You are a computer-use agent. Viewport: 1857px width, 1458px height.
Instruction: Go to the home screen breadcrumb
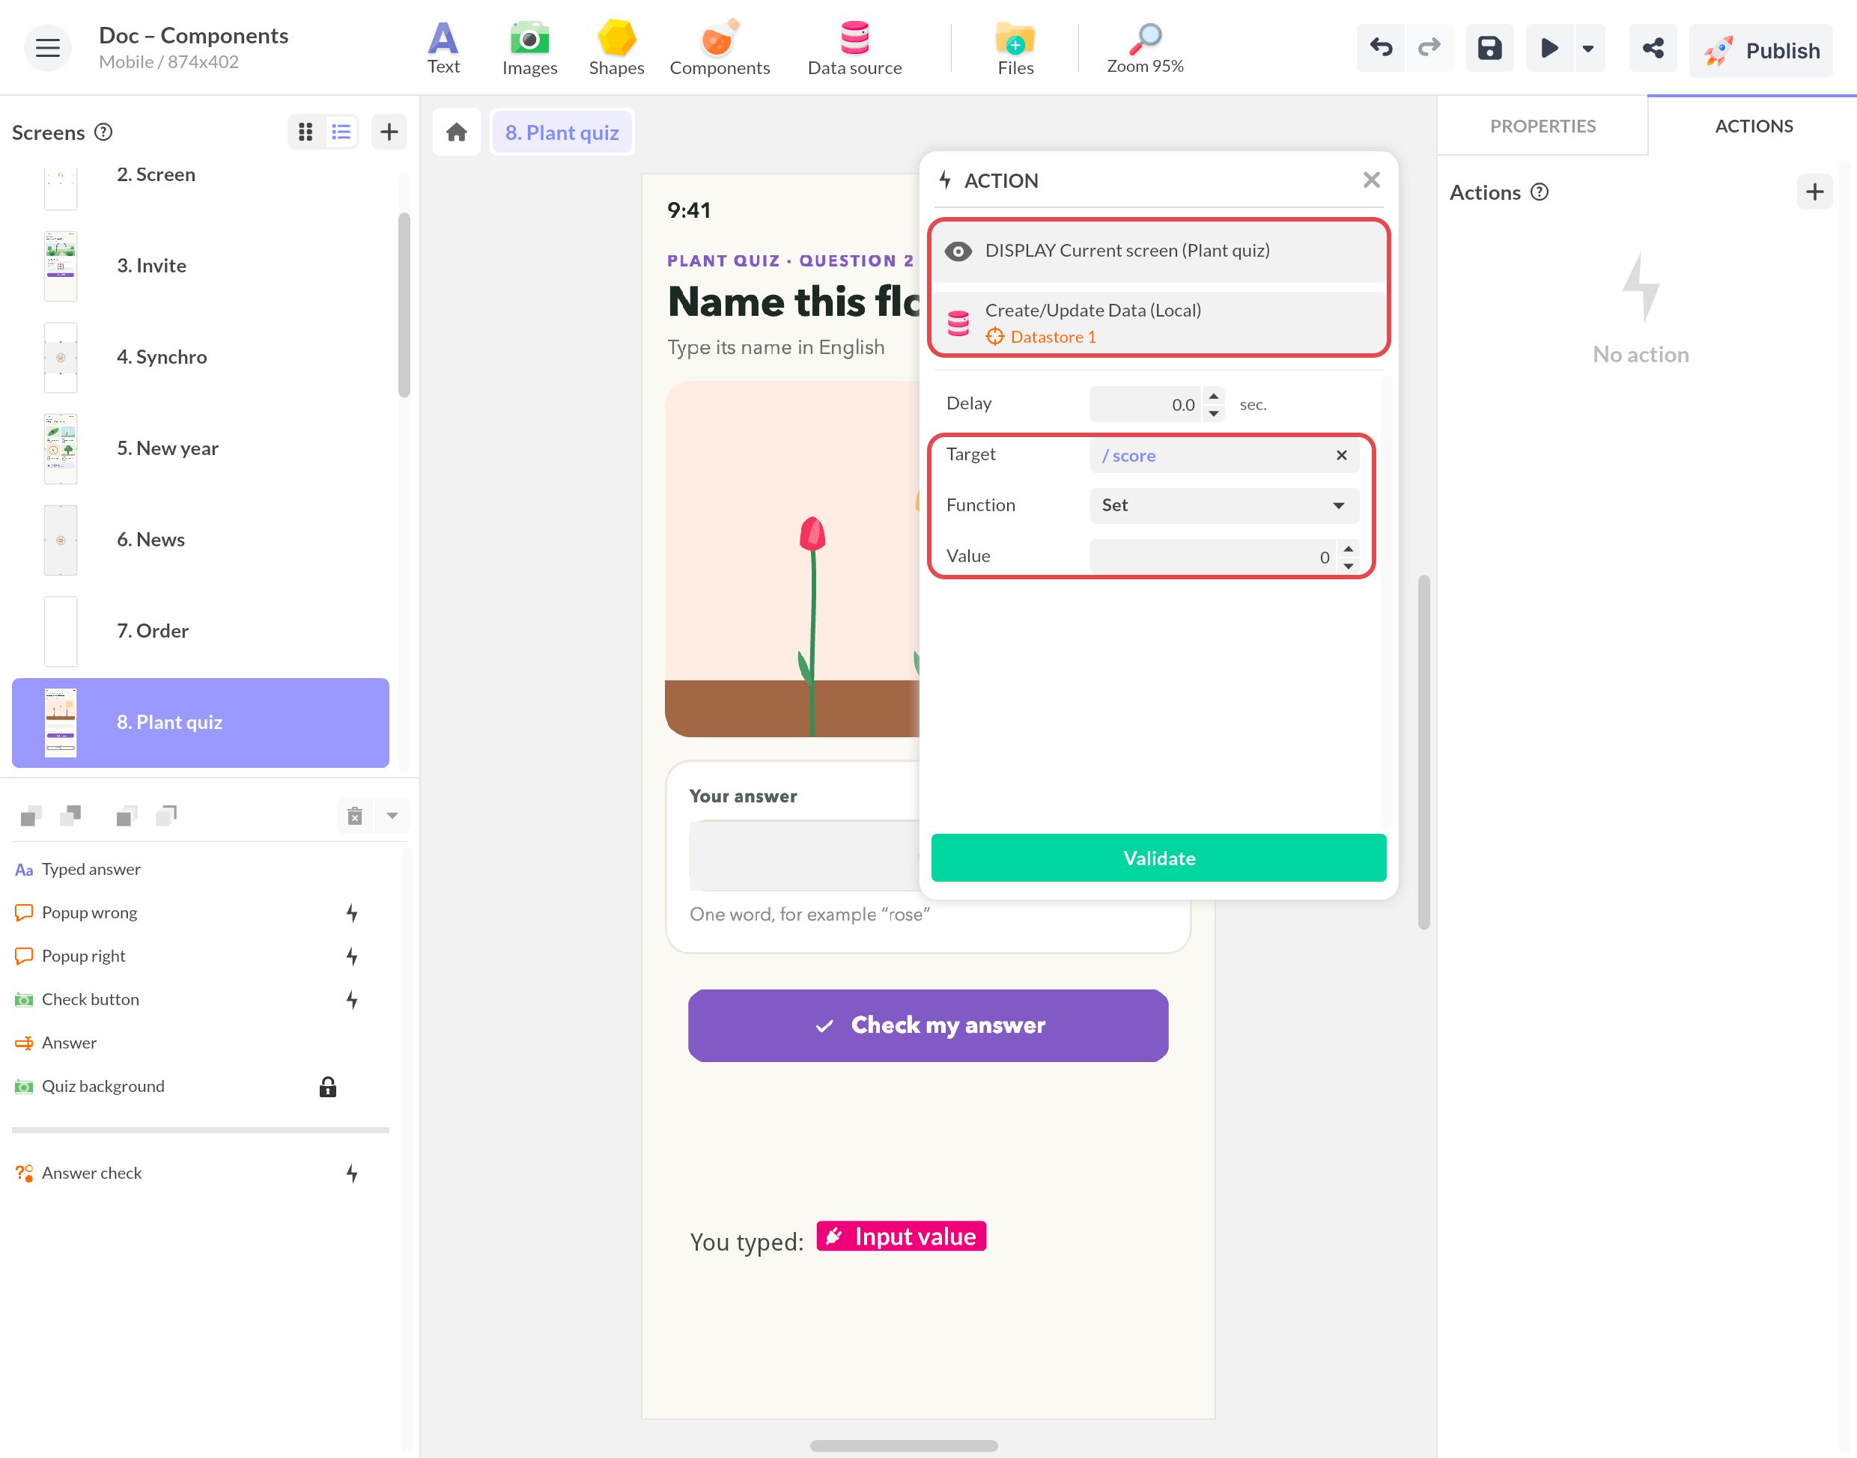pyautogui.click(x=456, y=132)
